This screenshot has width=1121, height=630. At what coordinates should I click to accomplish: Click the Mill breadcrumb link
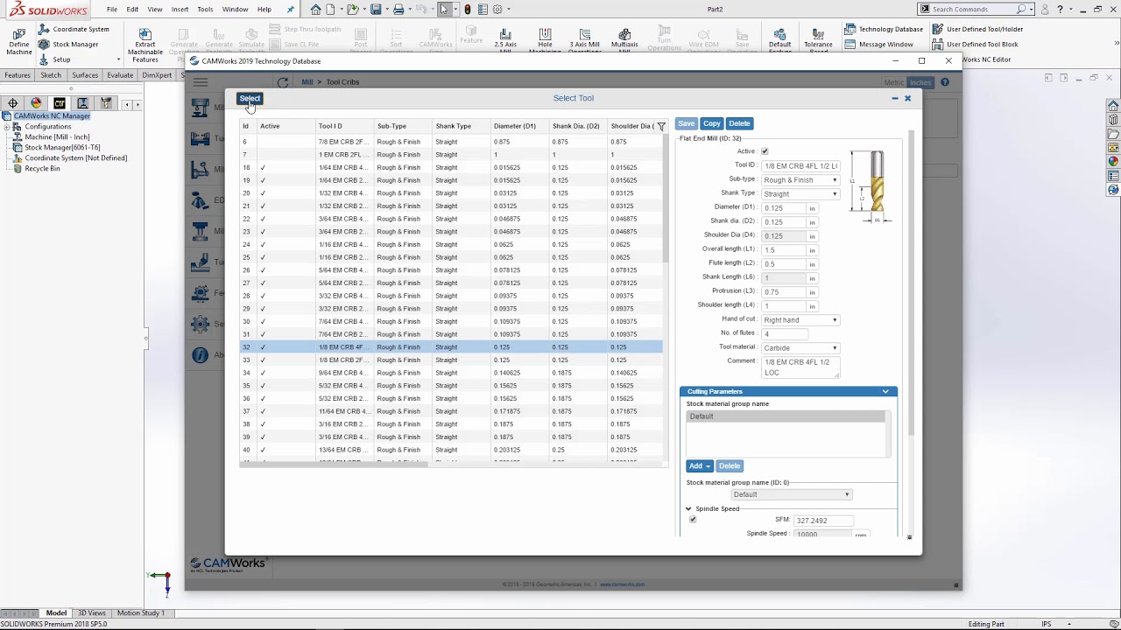pyautogui.click(x=307, y=82)
